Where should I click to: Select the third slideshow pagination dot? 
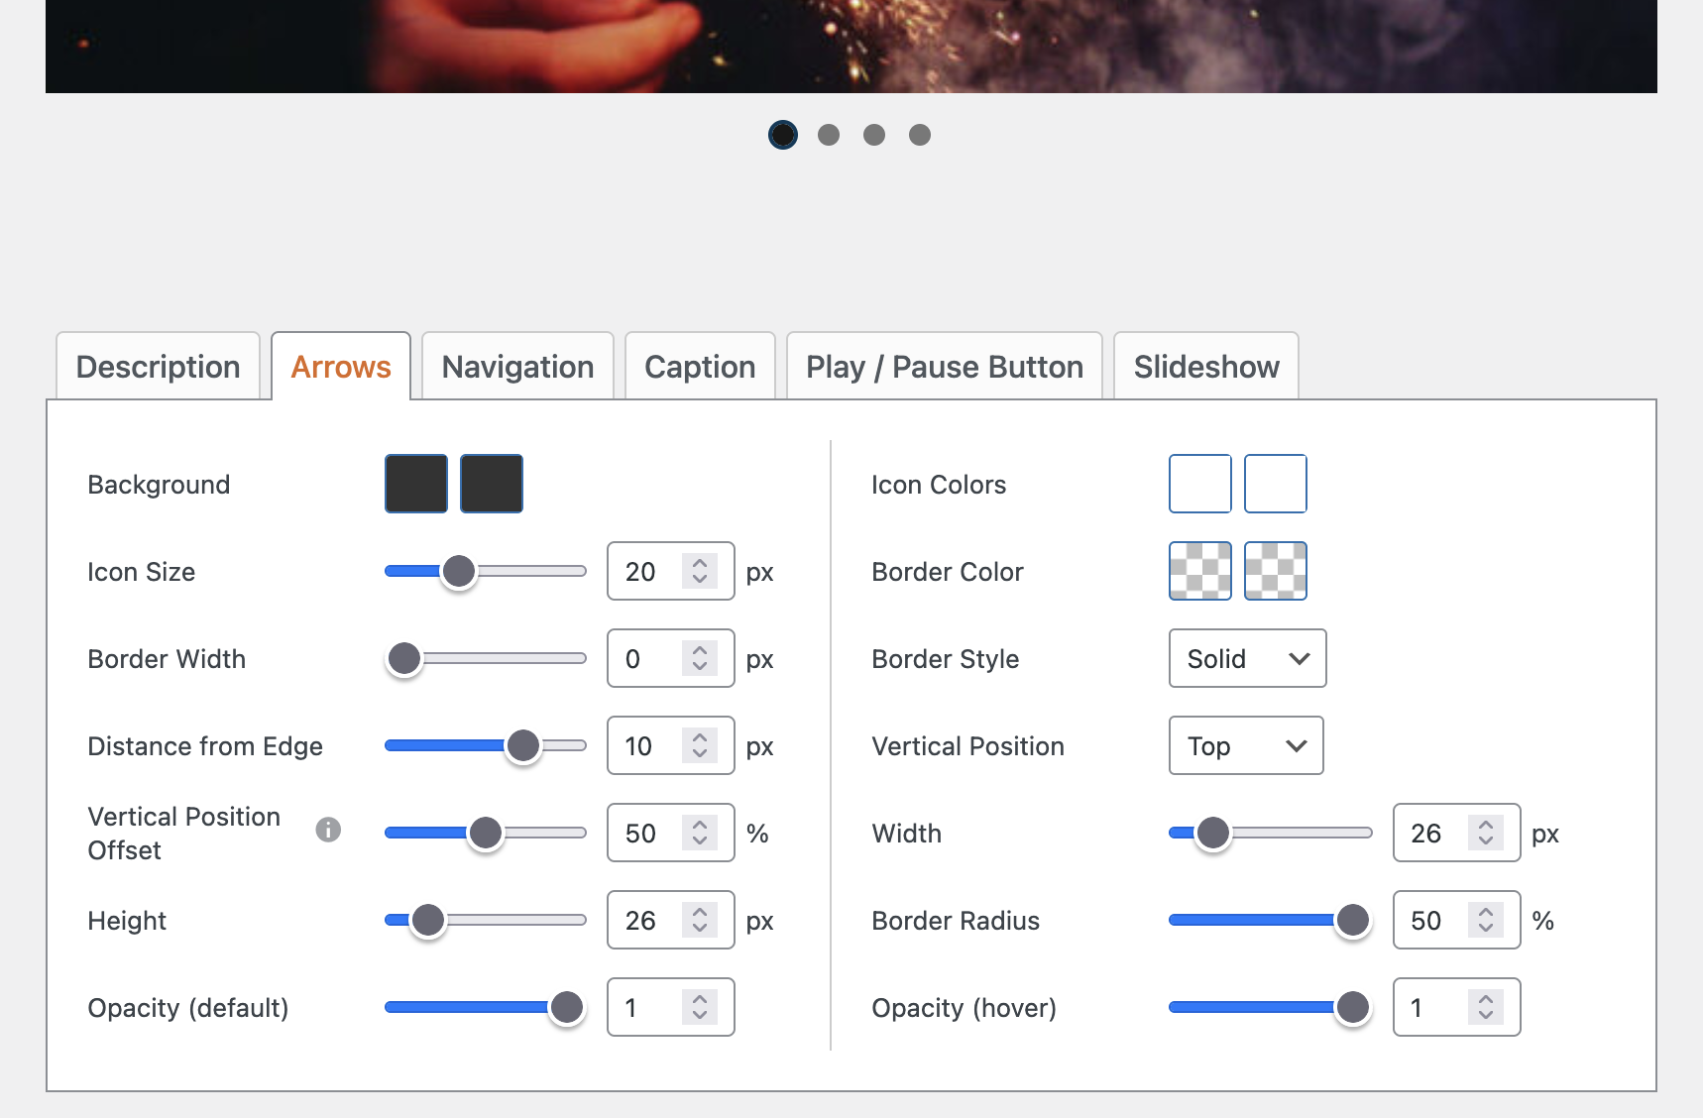874,135
